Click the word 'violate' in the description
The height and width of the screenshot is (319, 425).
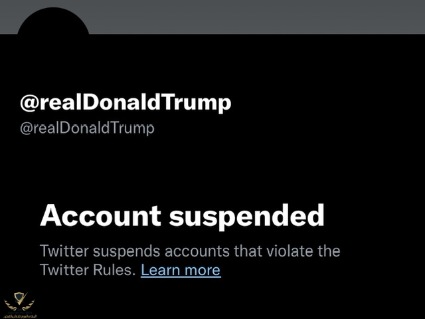(290, 251)
